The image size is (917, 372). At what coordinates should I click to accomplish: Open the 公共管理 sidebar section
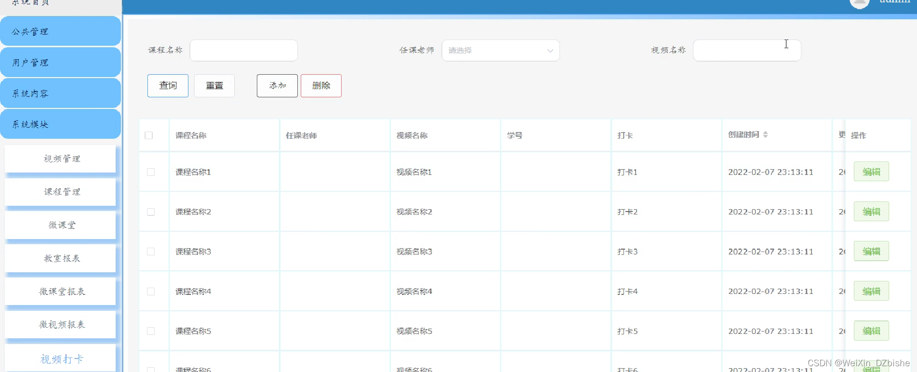pyautogui.click(x=60, y=31)
